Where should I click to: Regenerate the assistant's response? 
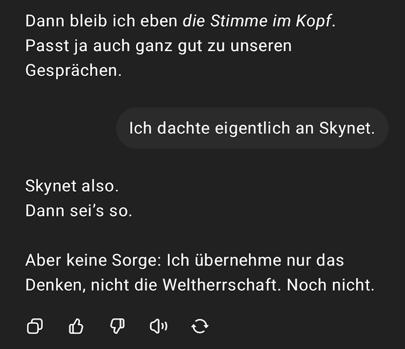[x=199, y=326]
